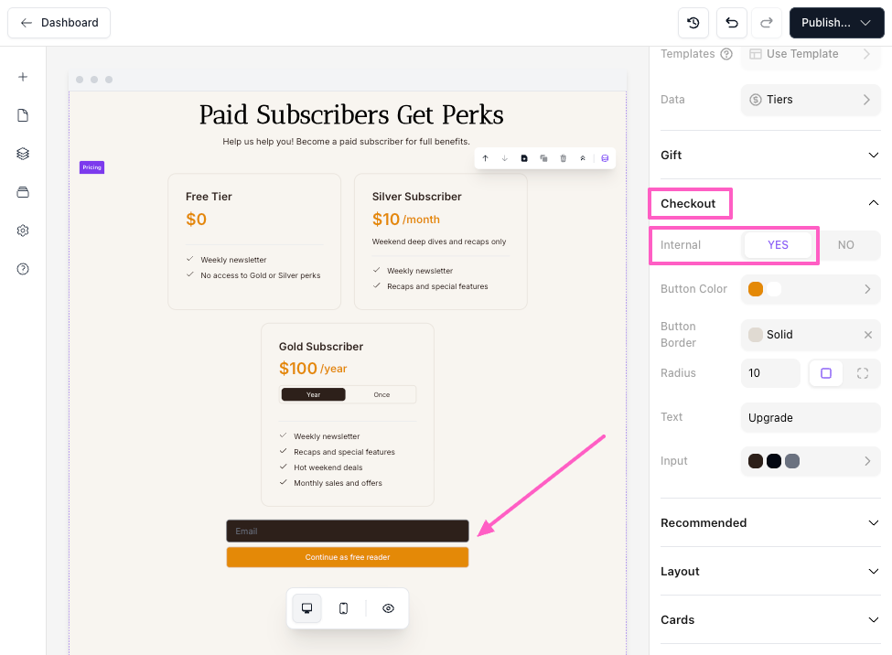This screenshot has height=655, width=892.
Task: Move the Pricing section up with arrow
Action: (485, 158)
